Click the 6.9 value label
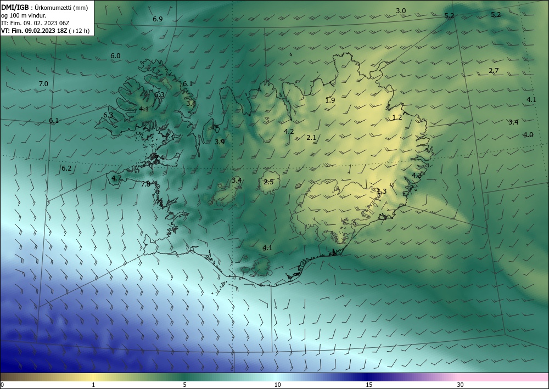Screen dimensions: 549x389 [158, 19]
